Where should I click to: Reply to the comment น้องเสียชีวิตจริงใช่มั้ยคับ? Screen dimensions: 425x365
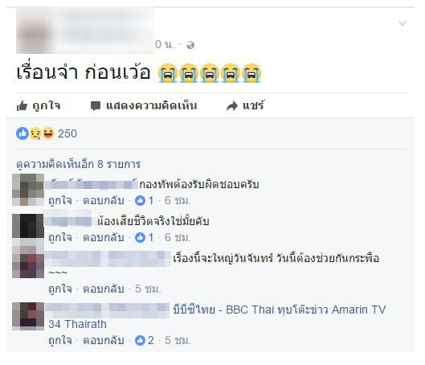(x=104, y=237)
